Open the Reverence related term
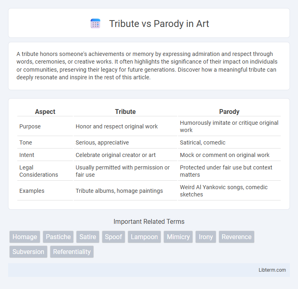 236,237
